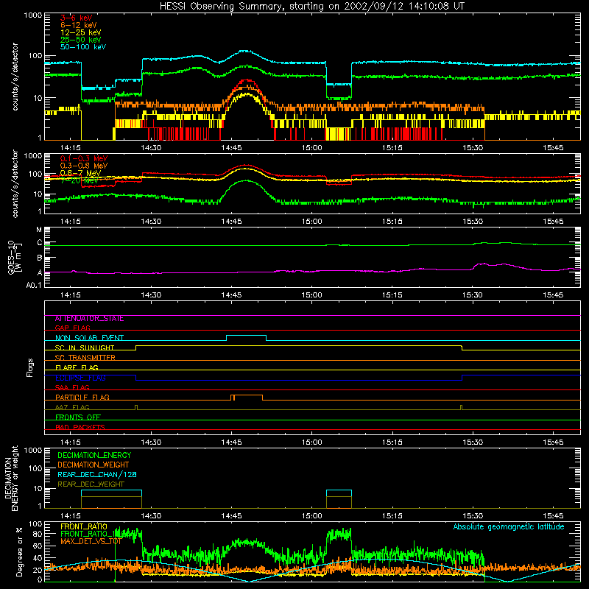Select the SC_IN_SUNLIGHT flag label
Viewport: 589px width, 589px height.
click(85, 348)
